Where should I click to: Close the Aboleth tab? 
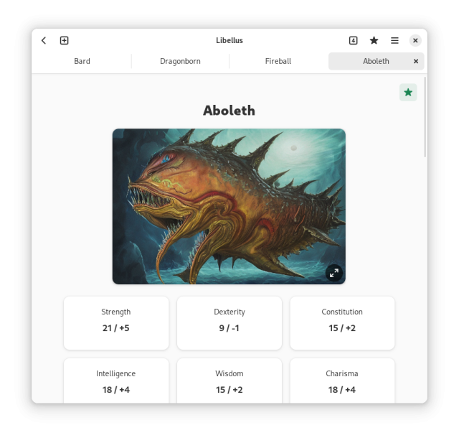point(416,61)
